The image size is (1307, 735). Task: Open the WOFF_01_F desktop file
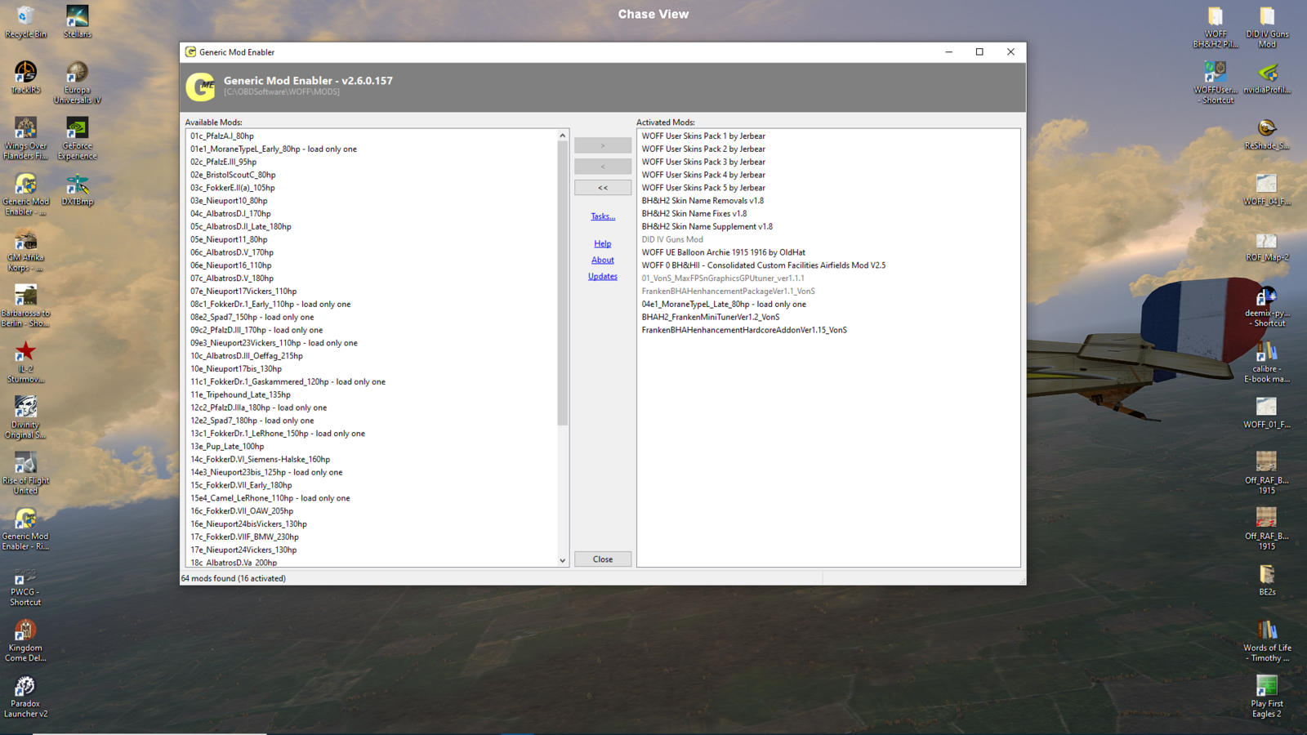[1267, 412]
